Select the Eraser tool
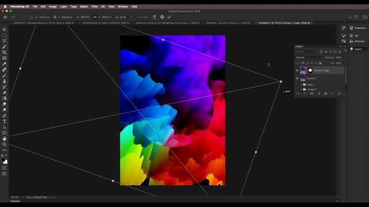 (x=4, y=93)
